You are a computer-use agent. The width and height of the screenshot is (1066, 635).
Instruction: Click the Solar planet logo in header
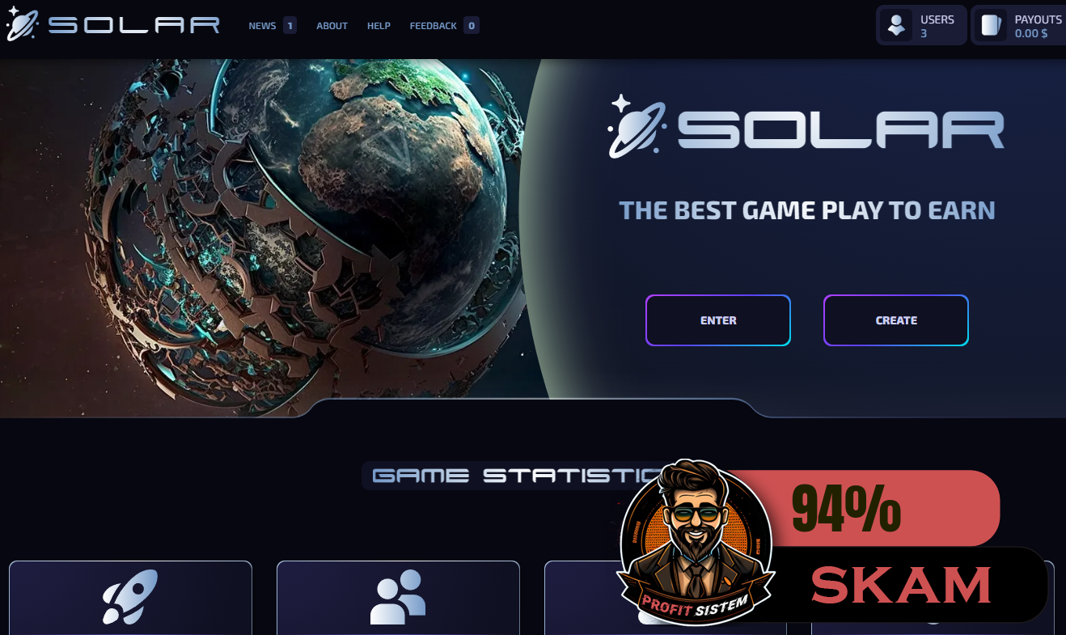point(22,24)
